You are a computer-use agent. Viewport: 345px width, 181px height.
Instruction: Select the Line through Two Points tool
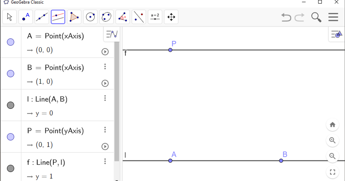click(41, 17)
